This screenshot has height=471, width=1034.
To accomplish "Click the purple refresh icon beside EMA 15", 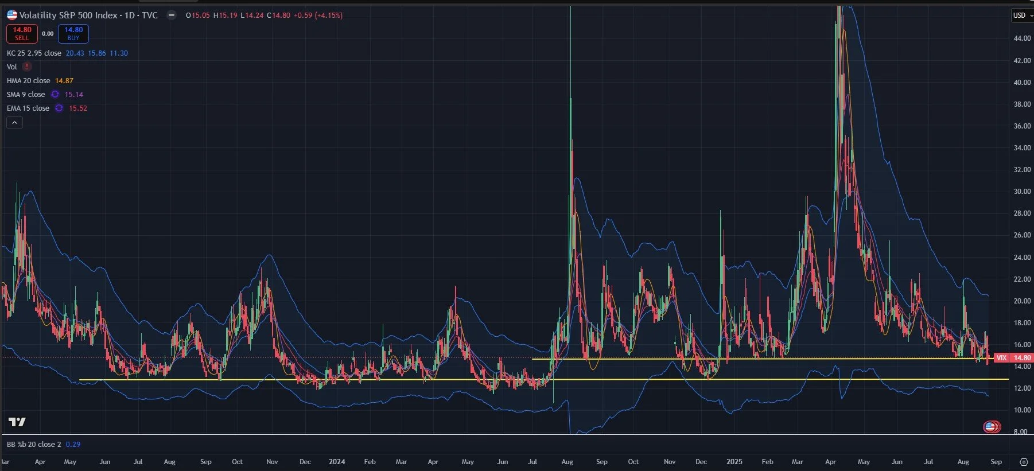I will 59,108.
